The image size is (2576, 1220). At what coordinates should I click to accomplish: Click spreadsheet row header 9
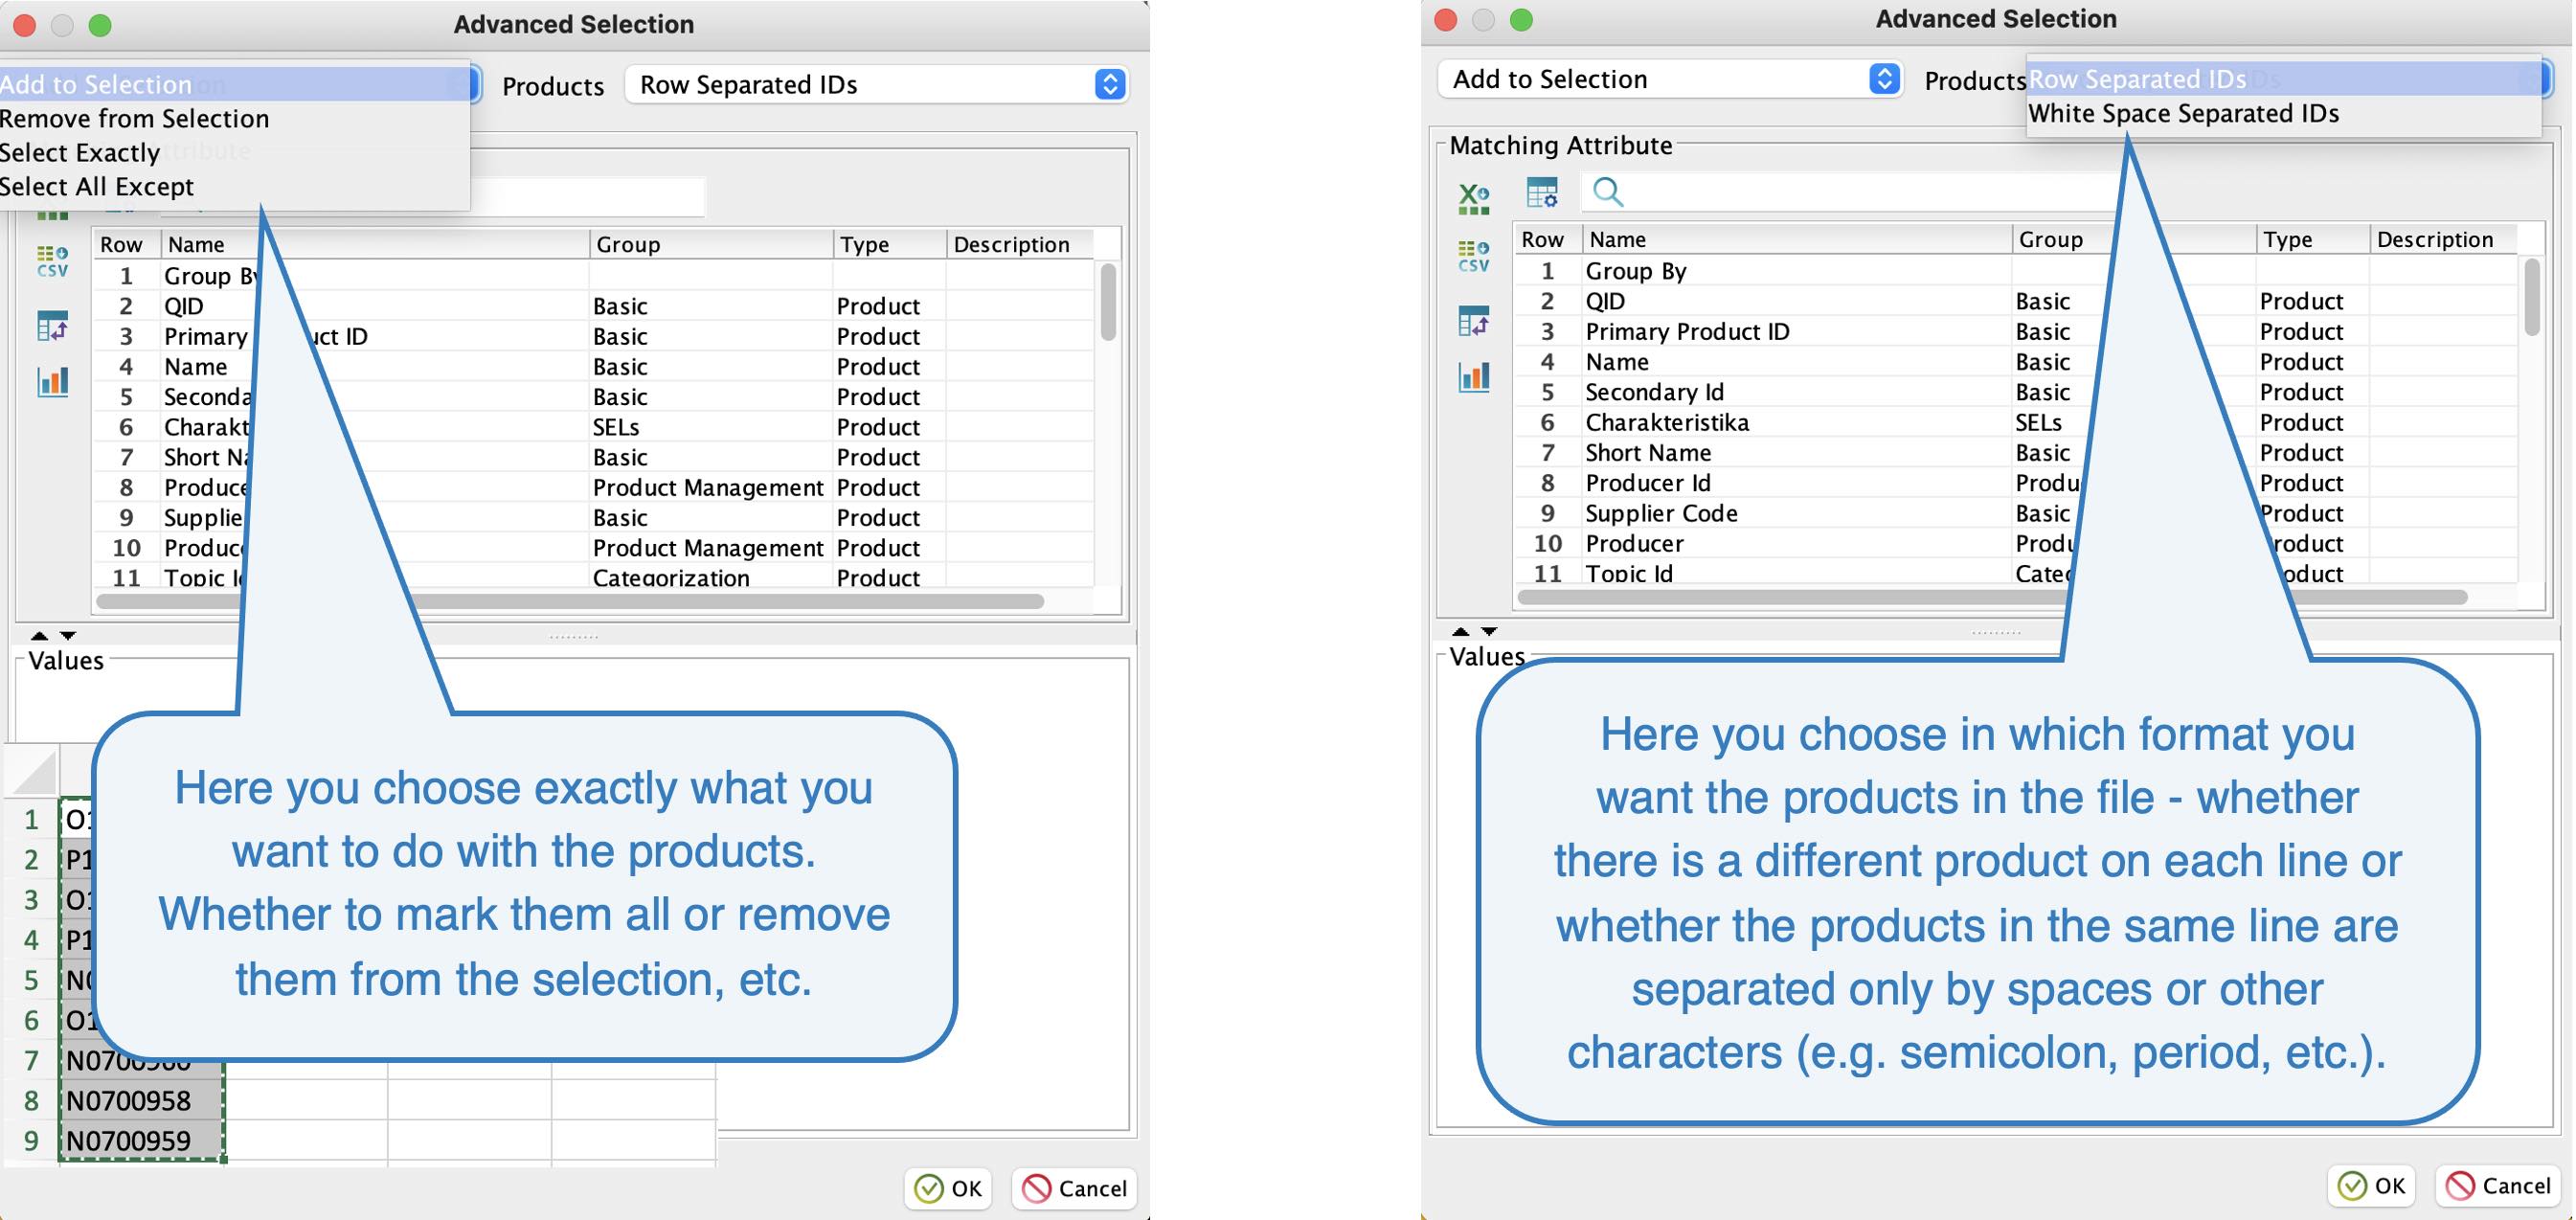[x=31, y=1140]
